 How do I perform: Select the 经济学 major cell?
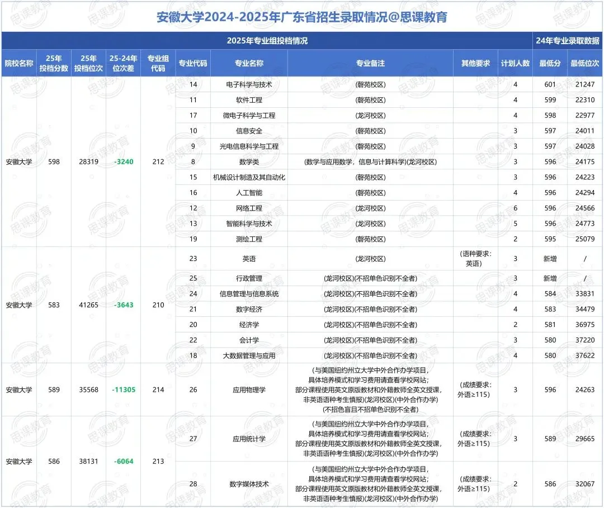pos(249,325)
